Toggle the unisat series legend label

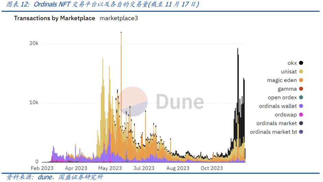click(289, 72)
